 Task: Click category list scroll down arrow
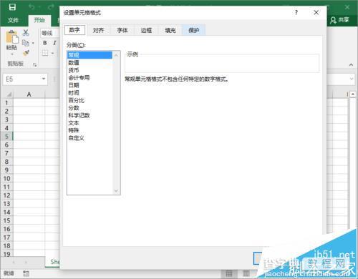(x=116, y=191)
